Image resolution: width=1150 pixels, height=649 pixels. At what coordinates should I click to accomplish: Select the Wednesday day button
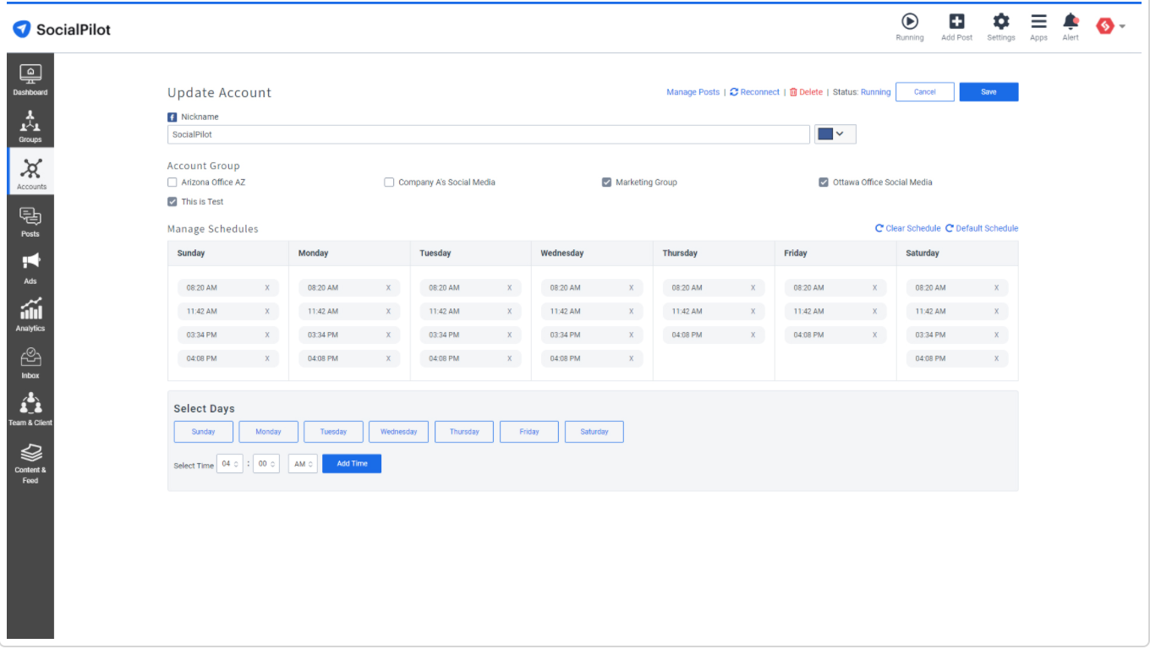(x=398, y=432)
